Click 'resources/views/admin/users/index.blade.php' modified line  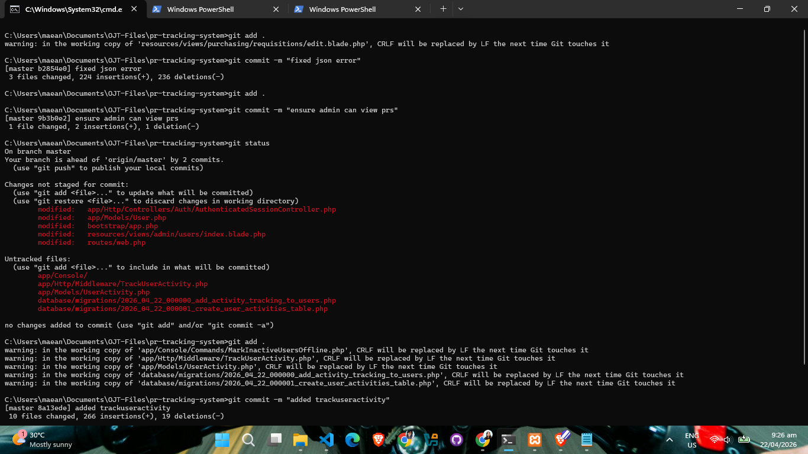pyautogui.click(x=151, y=234)
